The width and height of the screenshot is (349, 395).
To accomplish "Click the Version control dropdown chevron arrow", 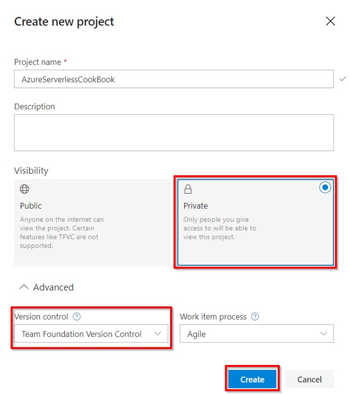I will click(x=158, y=334).
